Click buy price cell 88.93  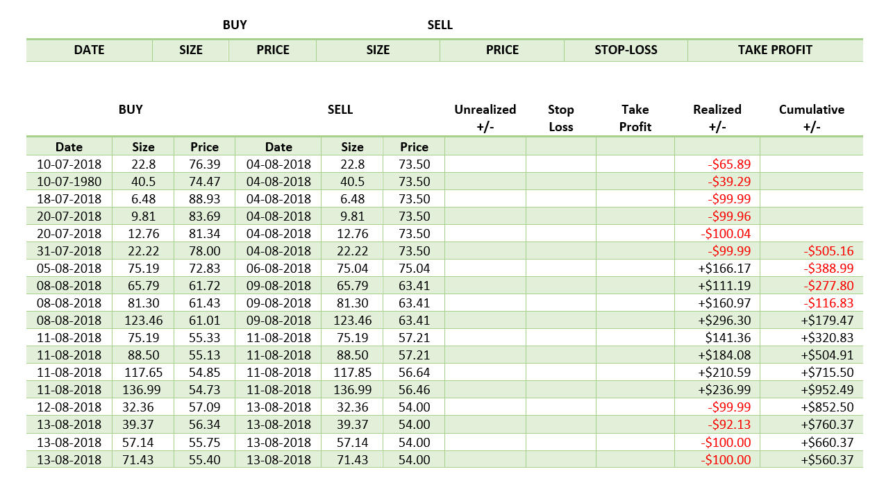click(204, 199)
